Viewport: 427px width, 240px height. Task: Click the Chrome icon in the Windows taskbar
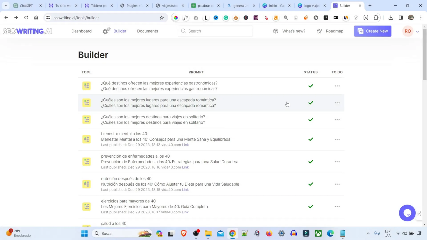[x=232, y=233]
